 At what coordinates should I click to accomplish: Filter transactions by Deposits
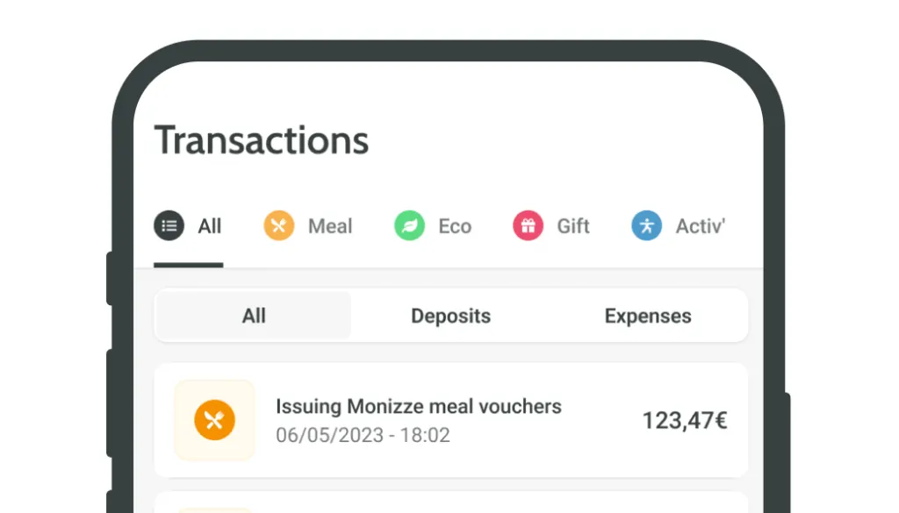click(450, 316)
